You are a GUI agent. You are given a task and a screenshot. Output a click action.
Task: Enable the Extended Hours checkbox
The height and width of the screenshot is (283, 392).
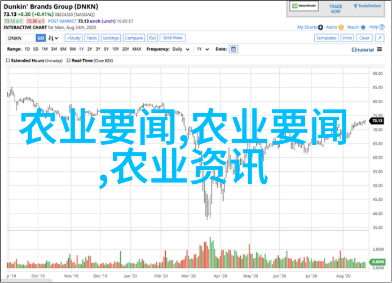coord(8,60)
